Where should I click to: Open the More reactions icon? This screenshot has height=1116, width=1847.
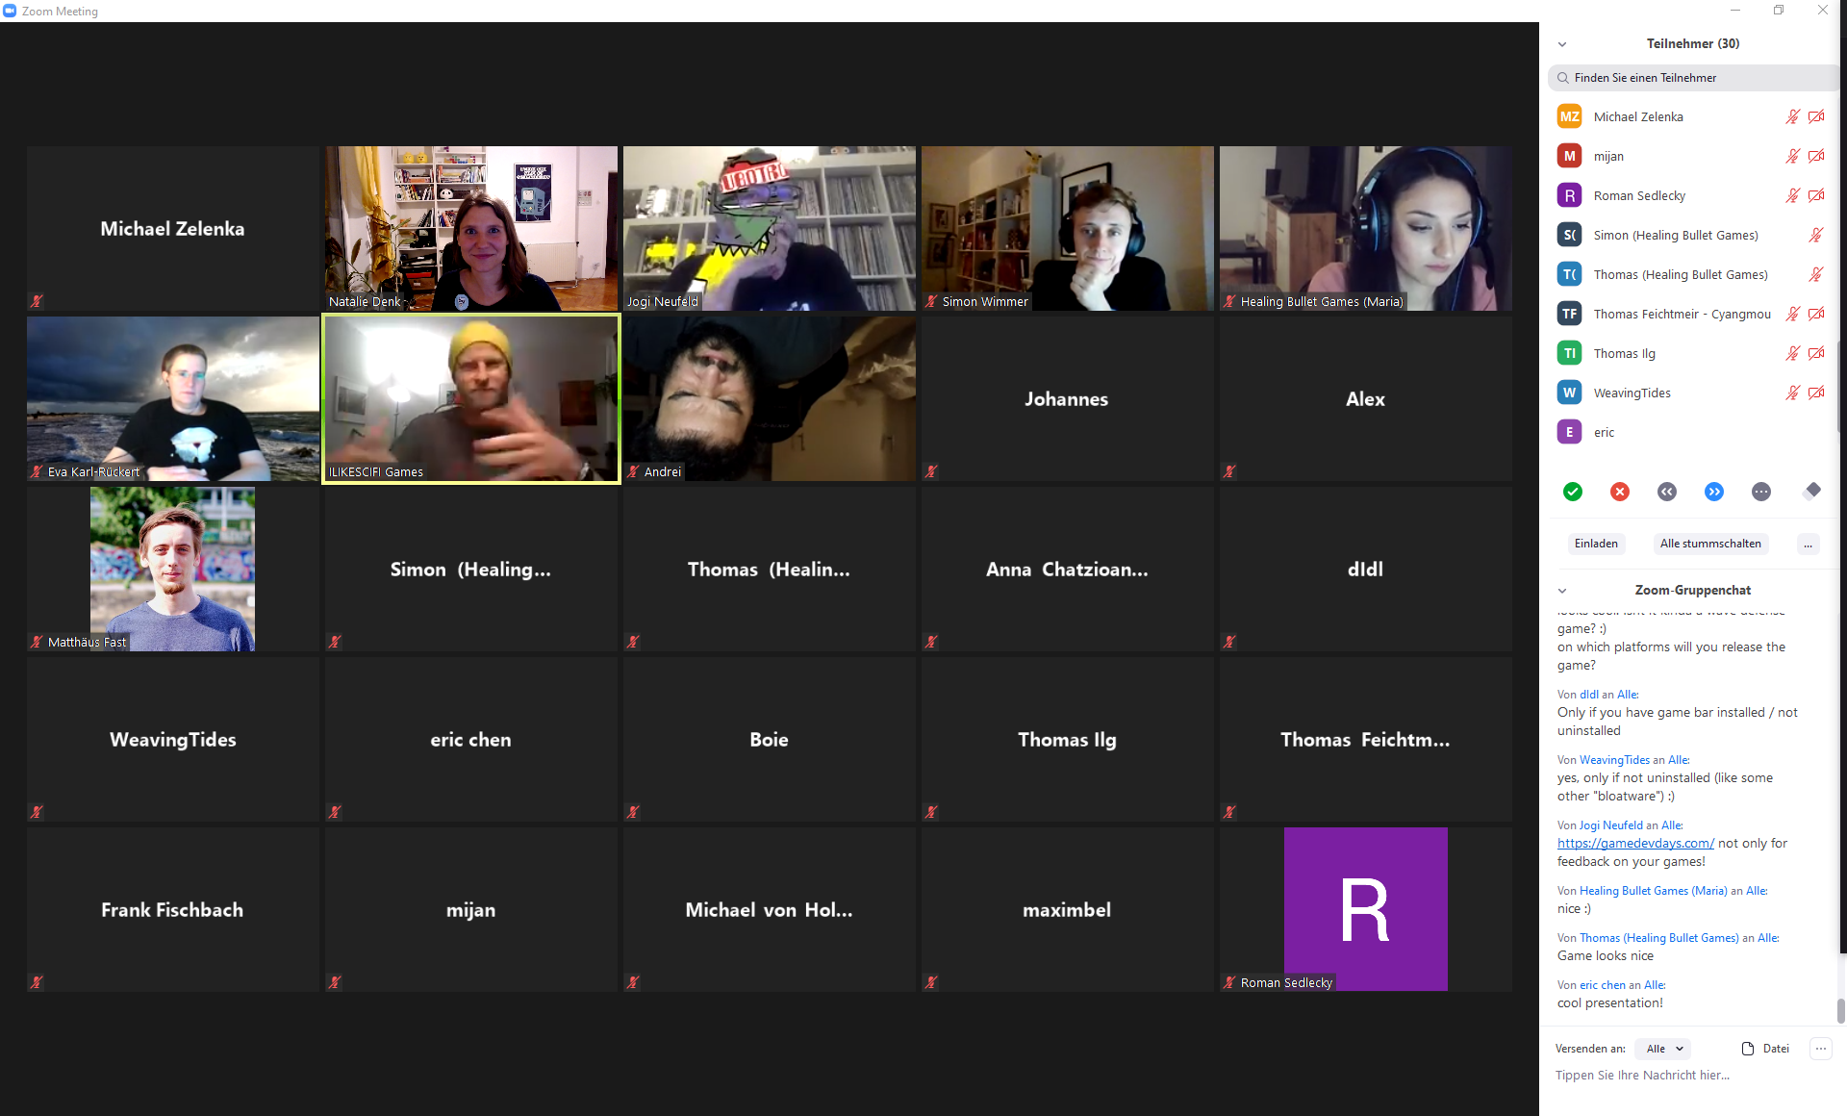pyautogui.click(x=1760, y=492)
